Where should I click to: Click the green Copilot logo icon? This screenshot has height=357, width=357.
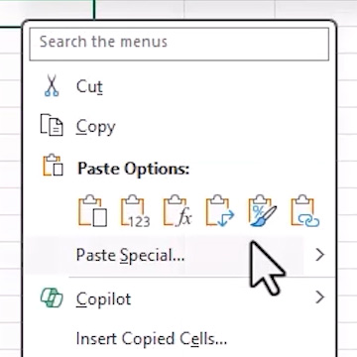pos(52,297)
